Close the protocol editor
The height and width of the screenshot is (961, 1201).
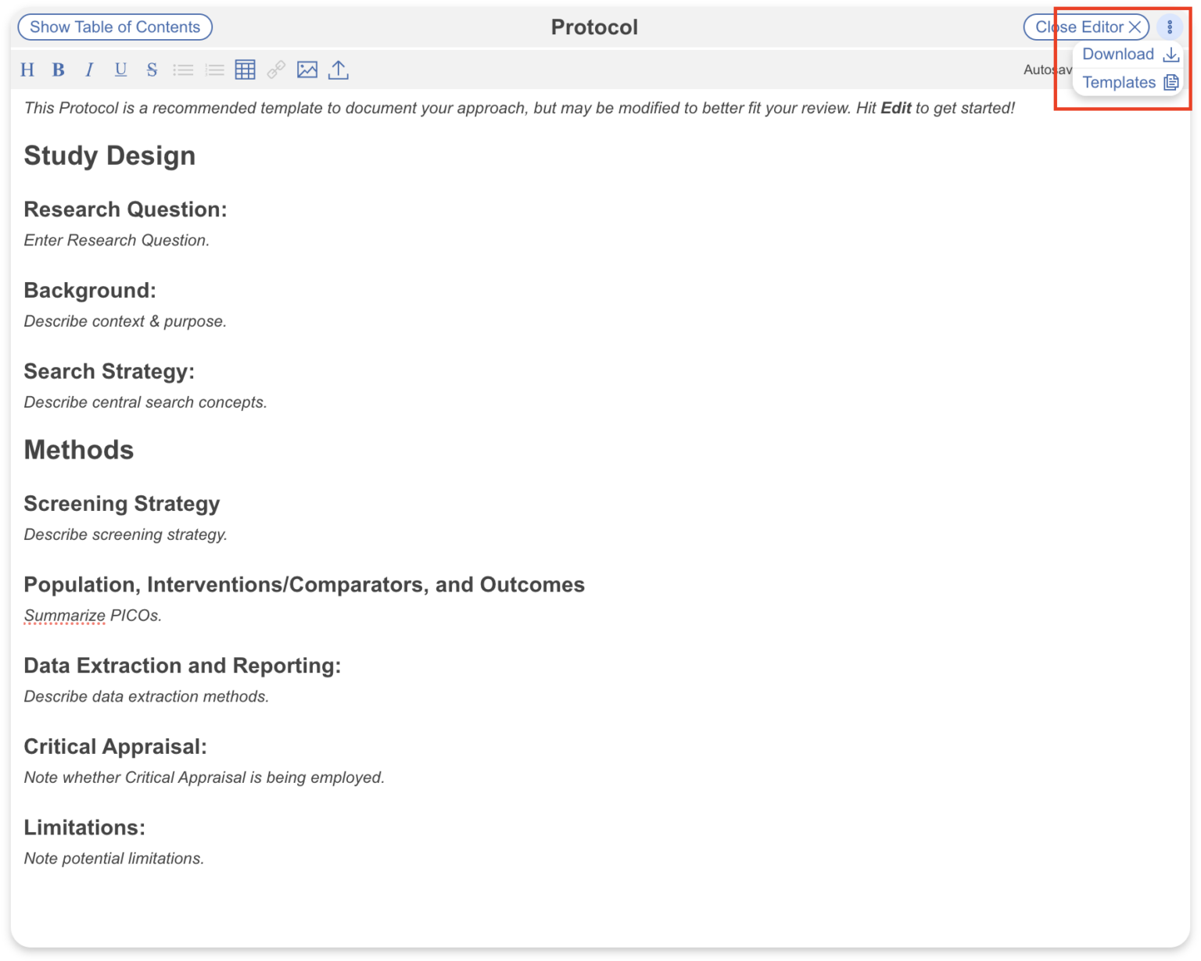(x=1086, y=26)
